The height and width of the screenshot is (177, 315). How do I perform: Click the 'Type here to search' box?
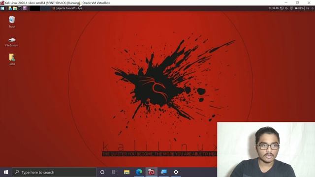pyautogui.click(x=54, y=172)
